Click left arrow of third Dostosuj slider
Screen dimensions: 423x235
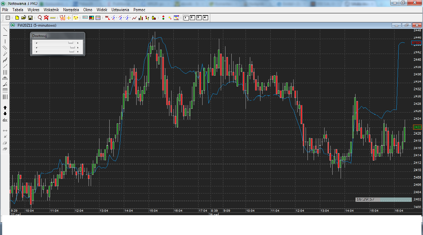tap(37, 52)
